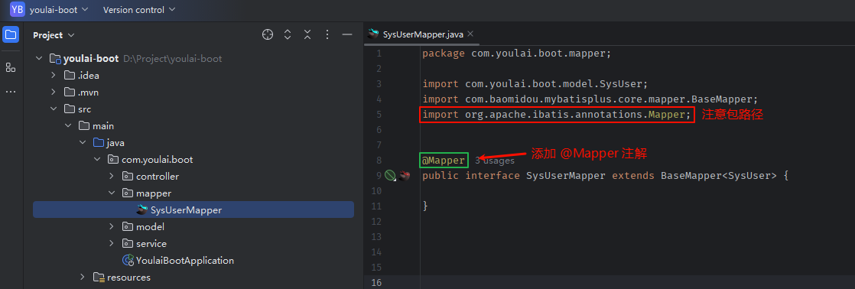Click the controller package icon
855x289 pixels.
click(128, 176)
